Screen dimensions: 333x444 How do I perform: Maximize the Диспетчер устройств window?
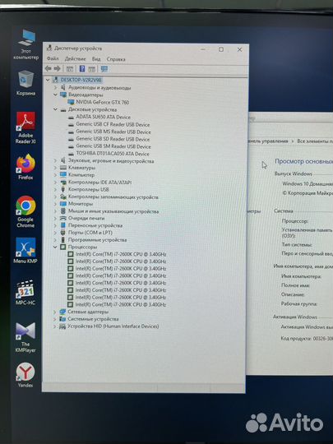click(221, 49)
